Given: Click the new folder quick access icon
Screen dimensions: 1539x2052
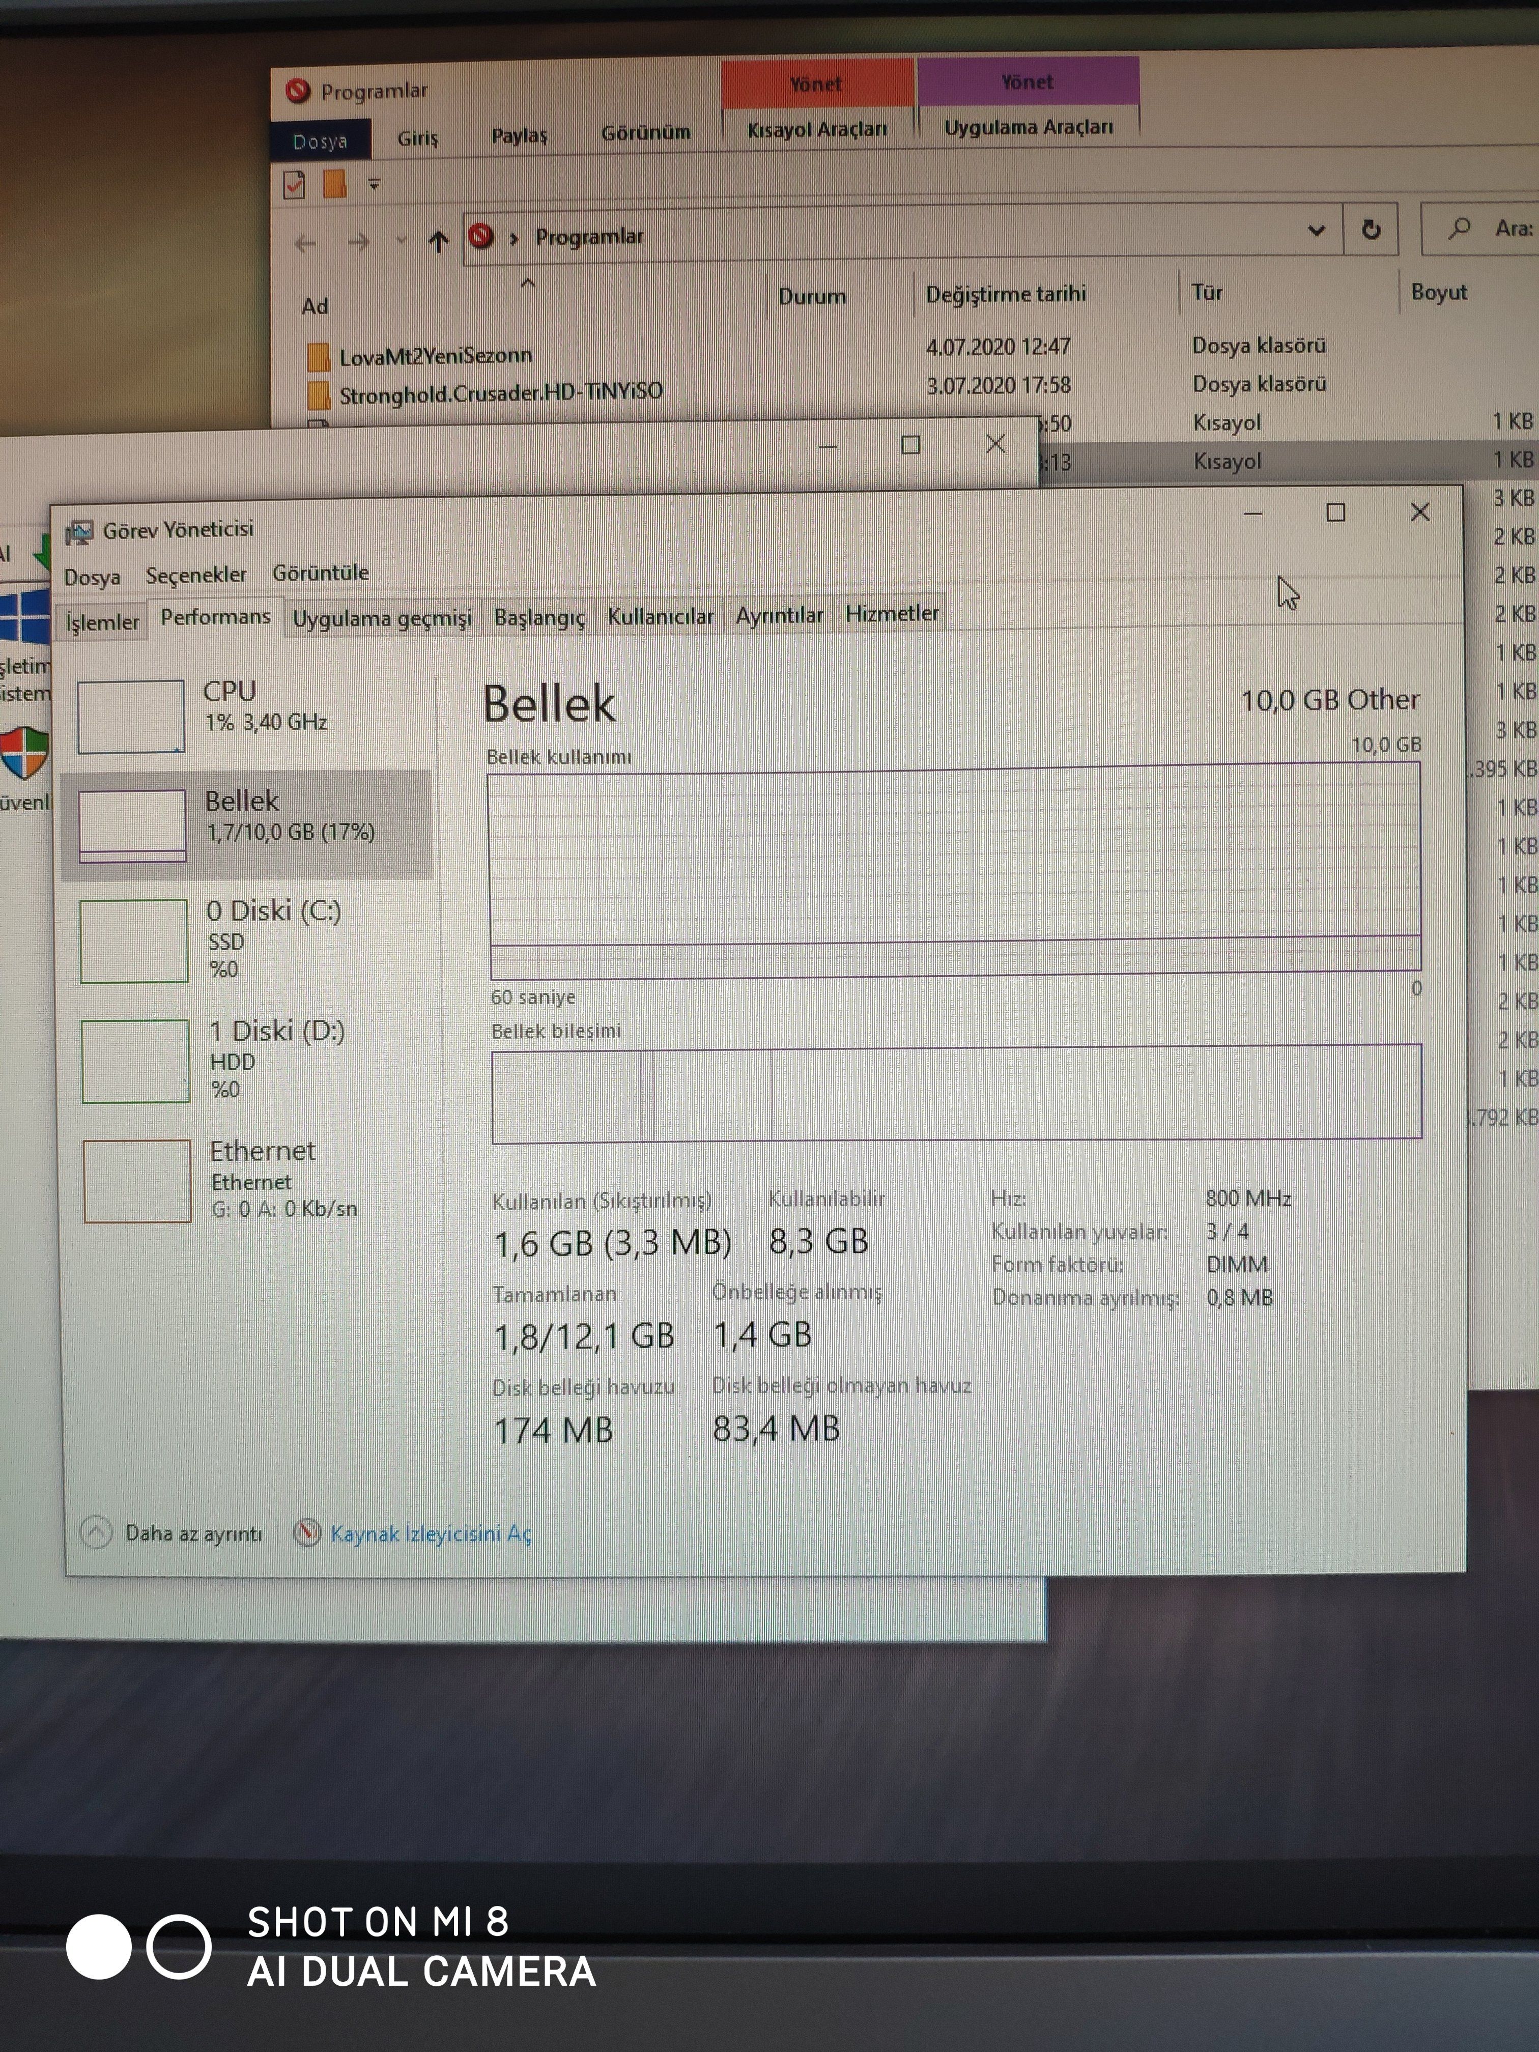Looking at the screenshot, I should (x=334, y=184).
